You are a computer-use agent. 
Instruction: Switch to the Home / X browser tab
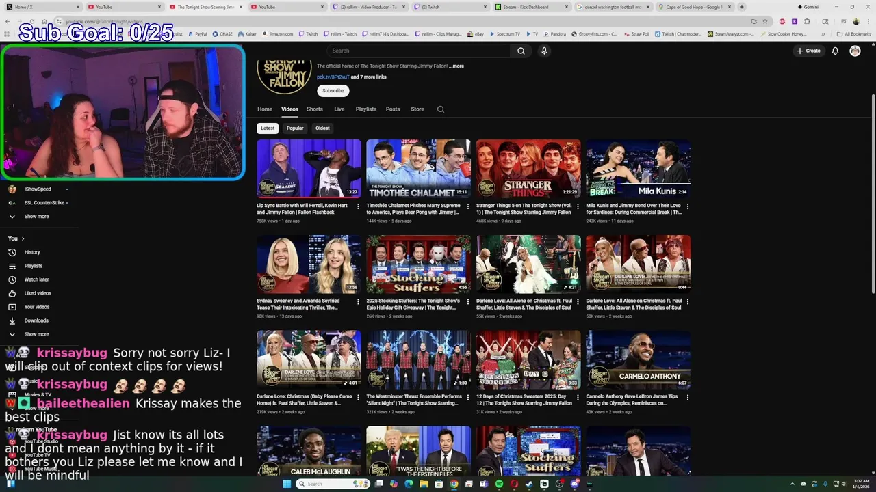pos(41,7)
